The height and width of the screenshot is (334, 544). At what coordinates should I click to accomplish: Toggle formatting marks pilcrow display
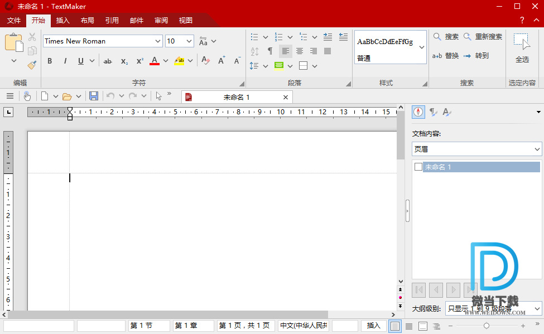pyautogui.click(x=270, y=51)
